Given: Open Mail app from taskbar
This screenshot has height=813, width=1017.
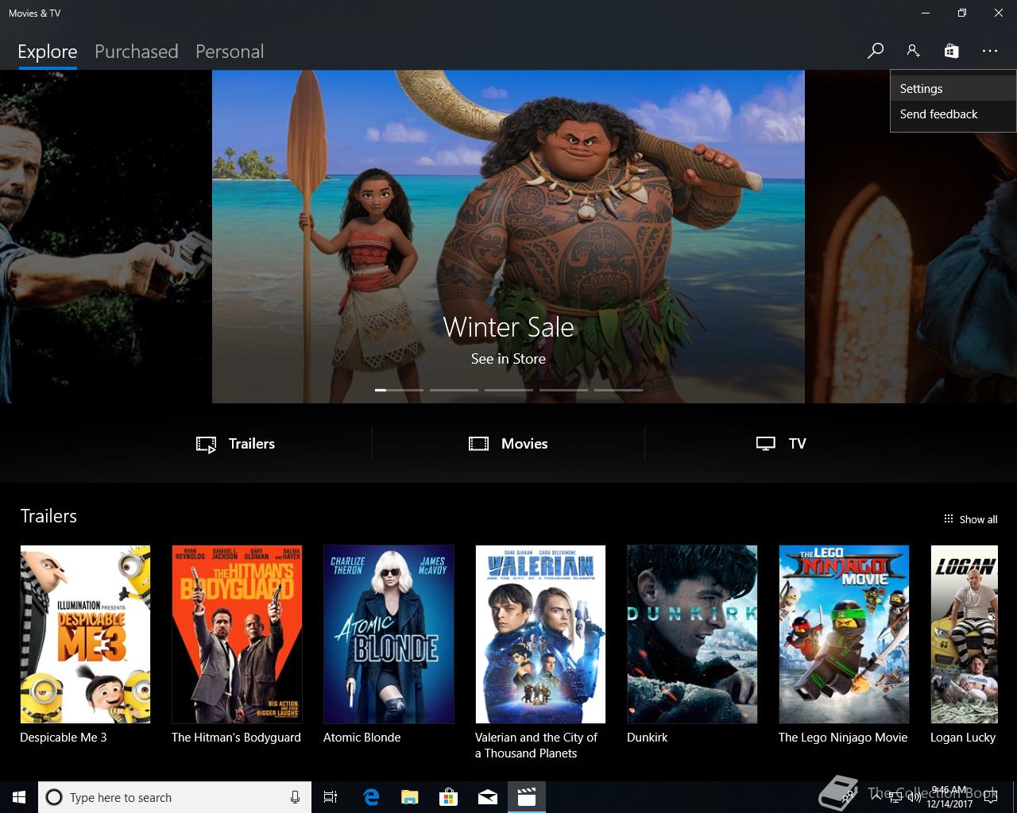Looking at the screenshot, I should pyautogui.click(x=487, y=797).
